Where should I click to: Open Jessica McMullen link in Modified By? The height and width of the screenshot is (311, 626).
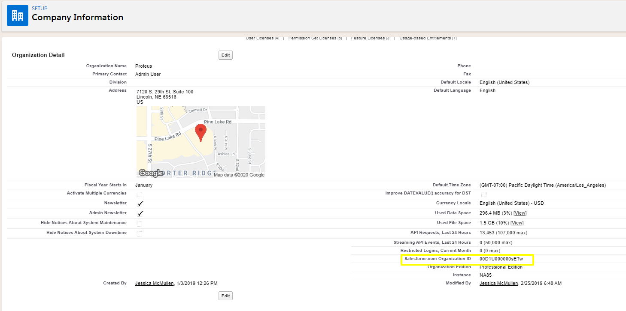coord(499,283)
